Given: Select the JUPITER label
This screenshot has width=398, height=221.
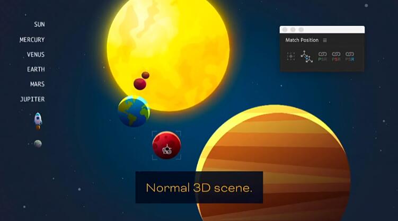Looking at the screenshot, I should coord(32,99).
